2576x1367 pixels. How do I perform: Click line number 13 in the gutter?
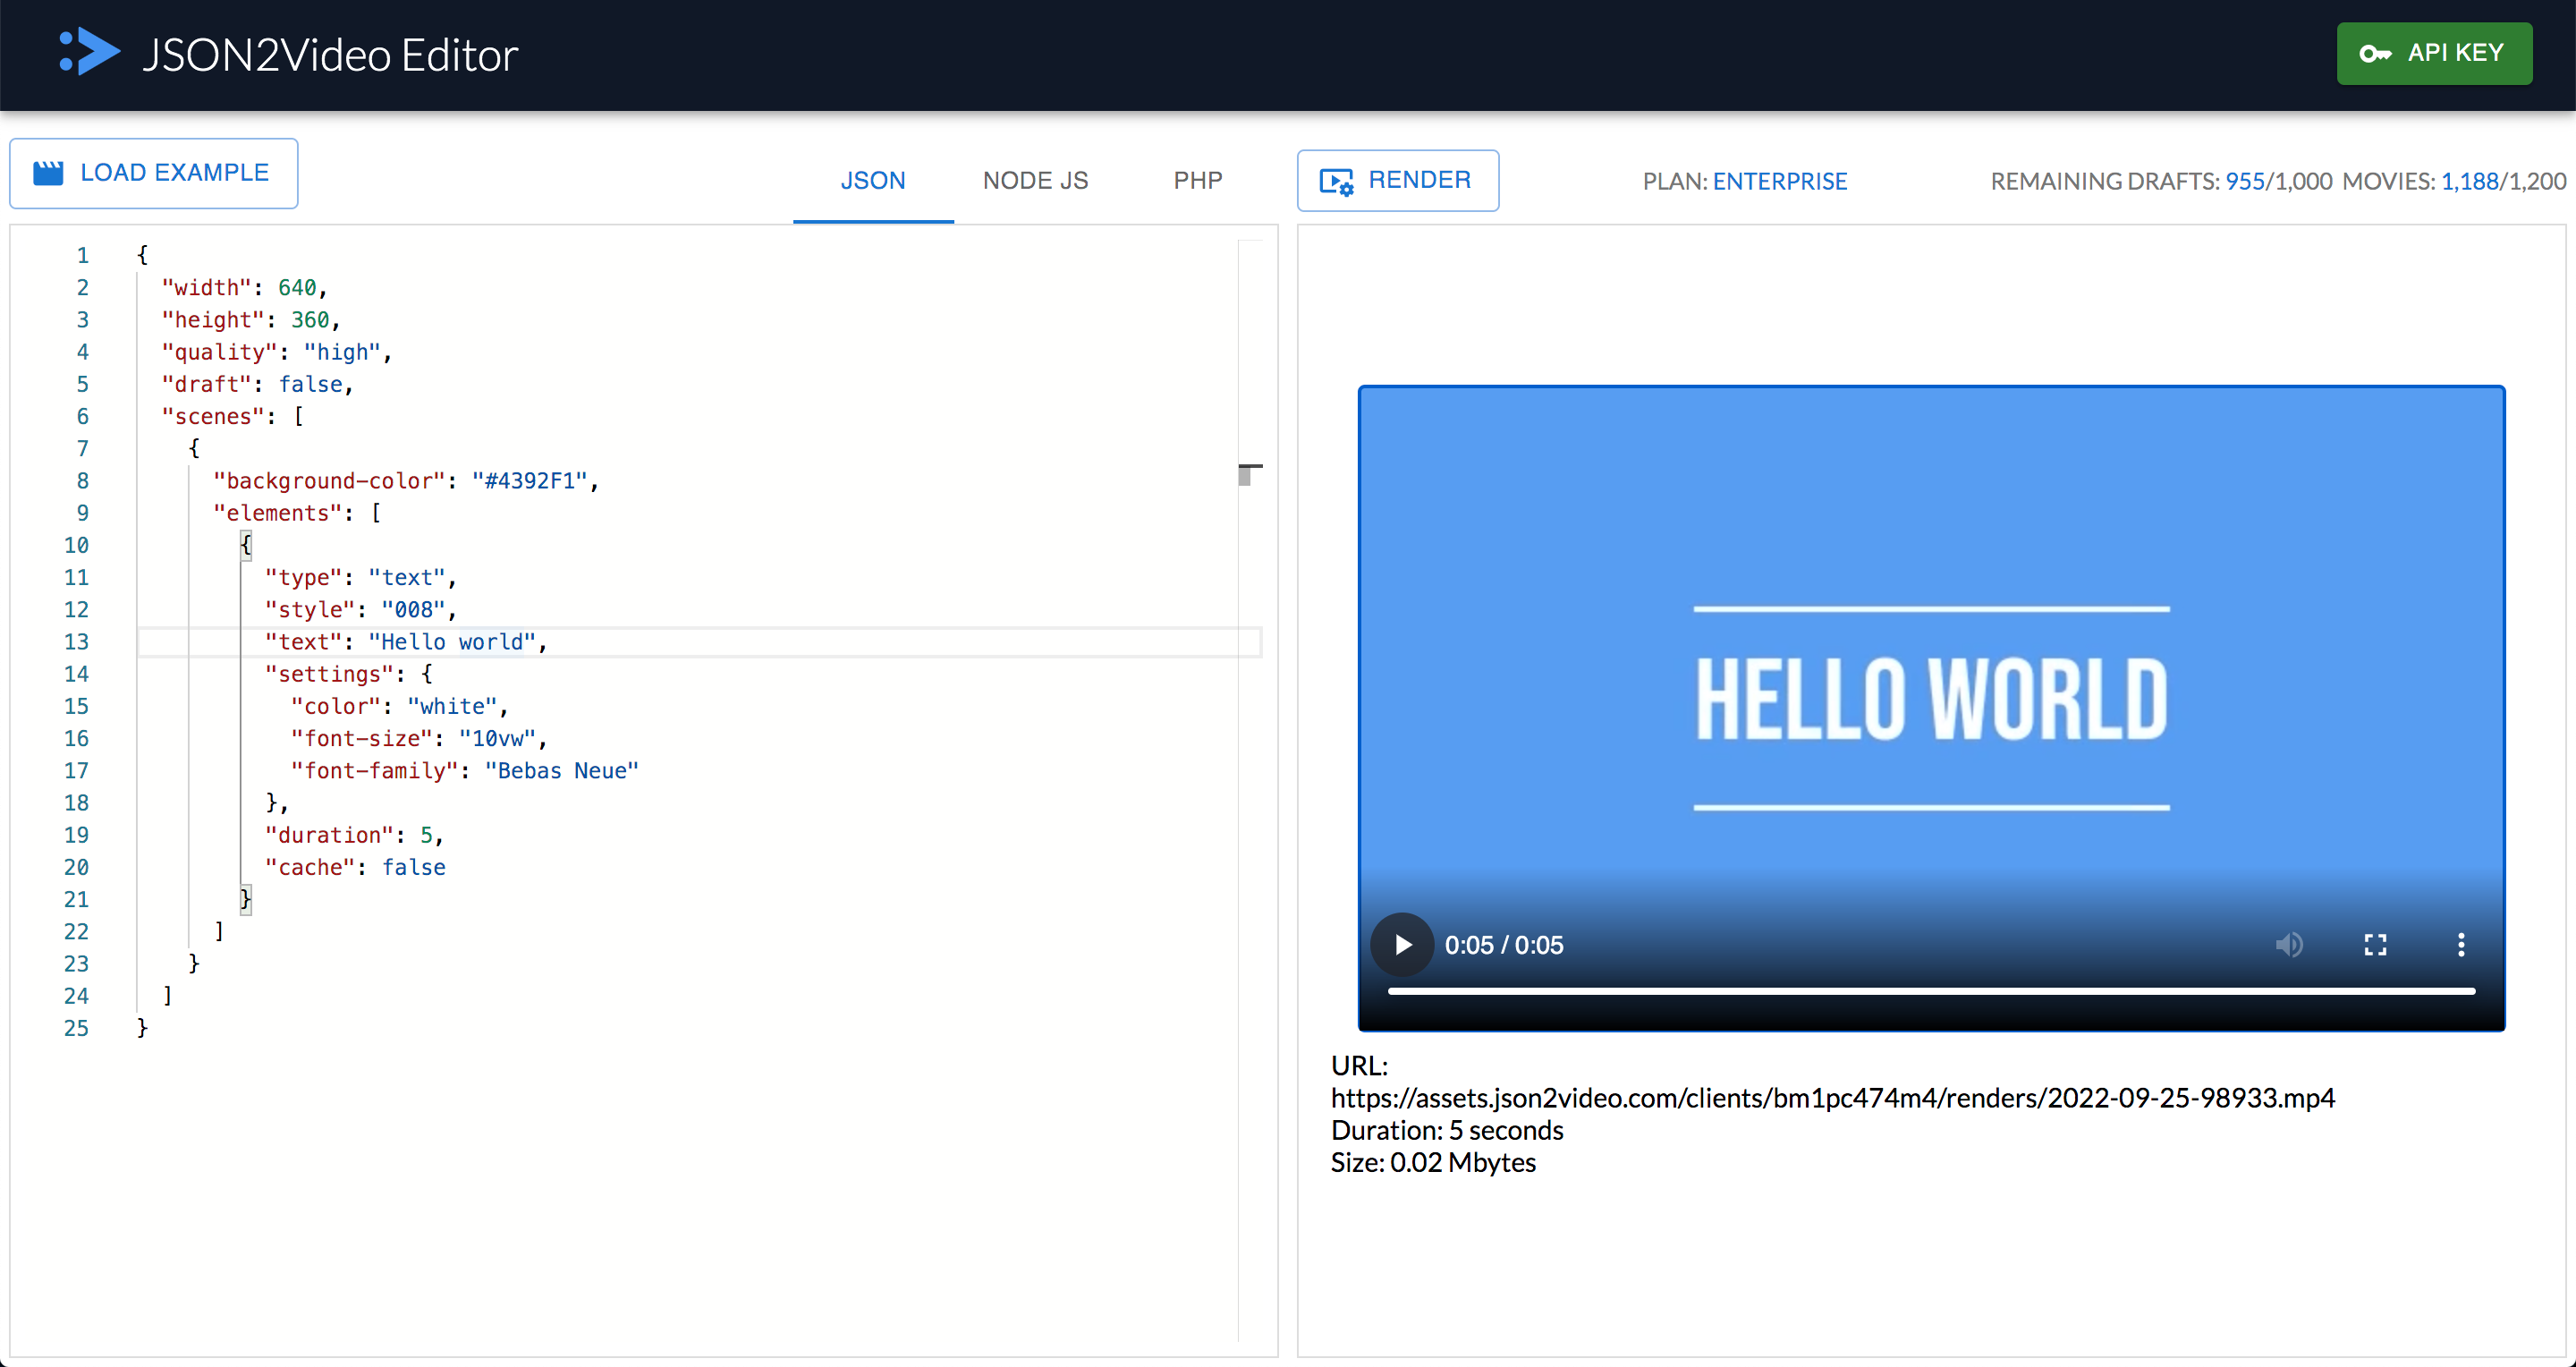[77, 642]
